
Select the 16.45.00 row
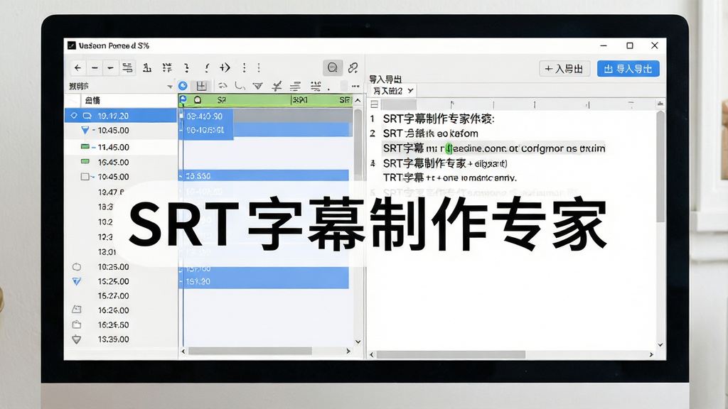coord(121,162)
